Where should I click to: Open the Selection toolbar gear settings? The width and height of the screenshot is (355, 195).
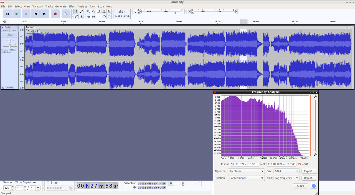click(135, 188)
